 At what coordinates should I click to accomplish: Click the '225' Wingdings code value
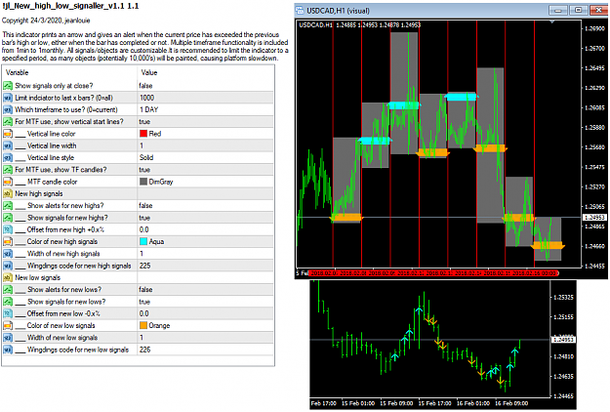(145, 266)
